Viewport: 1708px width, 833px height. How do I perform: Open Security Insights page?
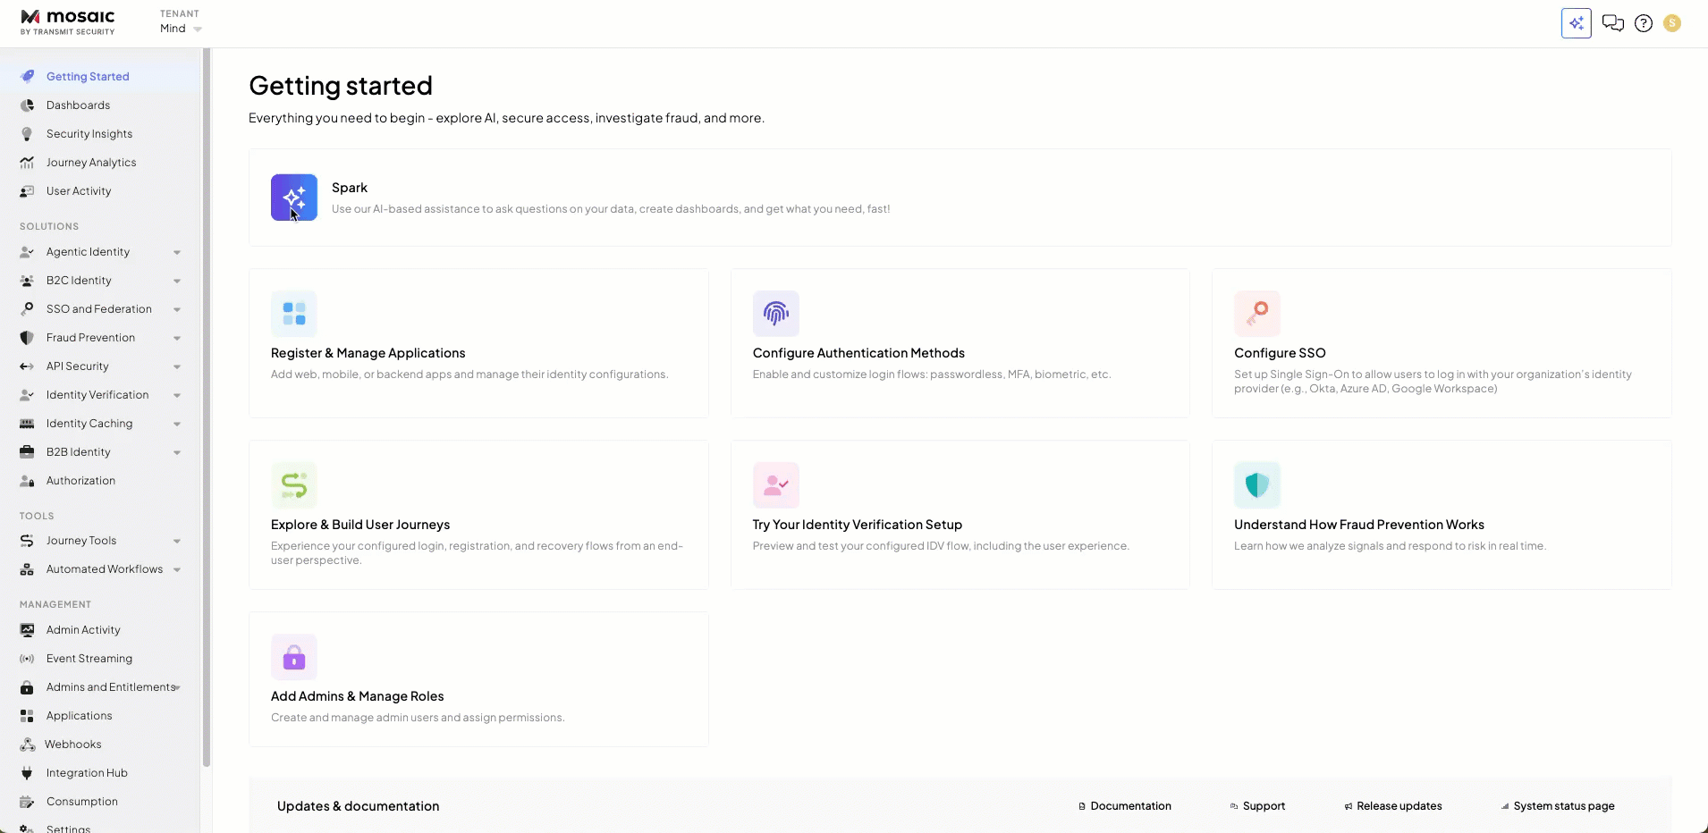[x=89, y=134]
